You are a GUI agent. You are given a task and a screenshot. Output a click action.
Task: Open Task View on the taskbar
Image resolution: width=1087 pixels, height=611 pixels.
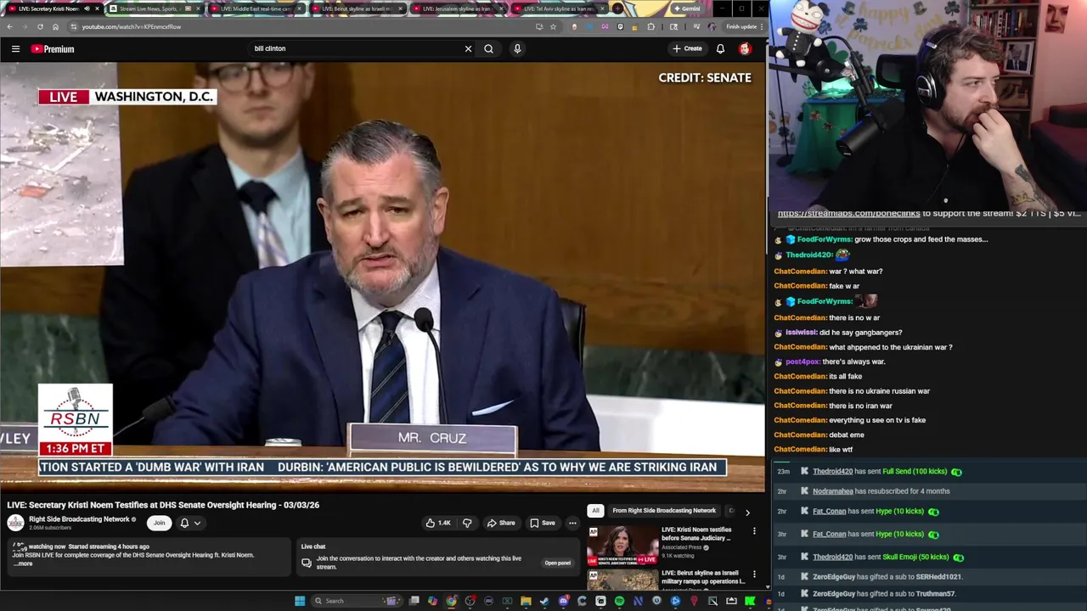(414, 601)
